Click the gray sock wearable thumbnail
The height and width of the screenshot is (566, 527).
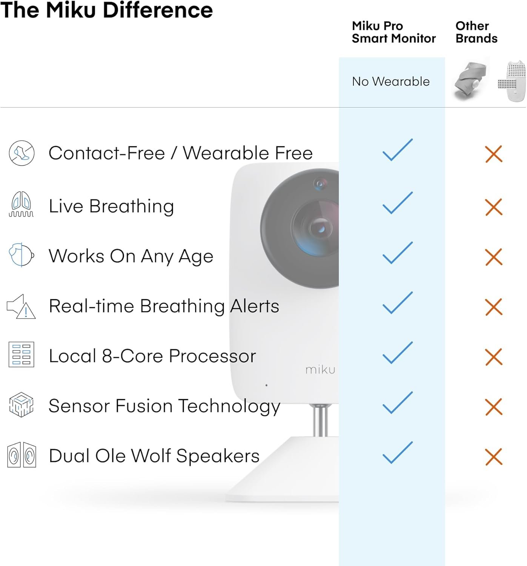click(x=470, y=80)
